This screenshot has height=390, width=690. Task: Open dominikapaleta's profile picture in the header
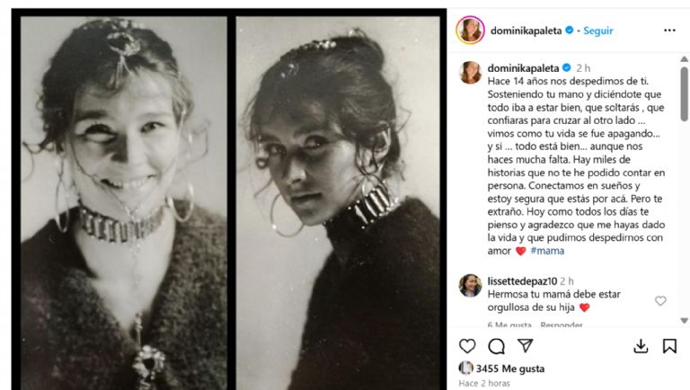point(470,30)
